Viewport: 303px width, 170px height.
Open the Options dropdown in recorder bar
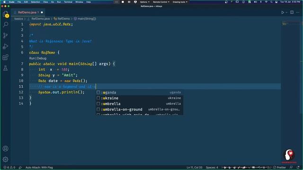pyautogui.click(x=144, y=2)
